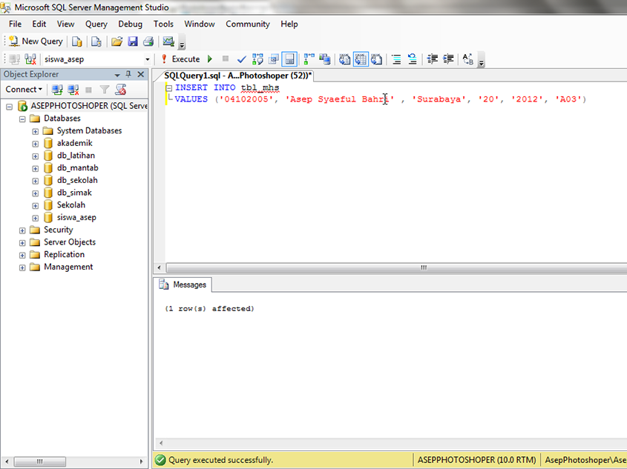Save the query with the Save icon
The height and width of the screenshot is (469, 627).
(x=133, y=41)
